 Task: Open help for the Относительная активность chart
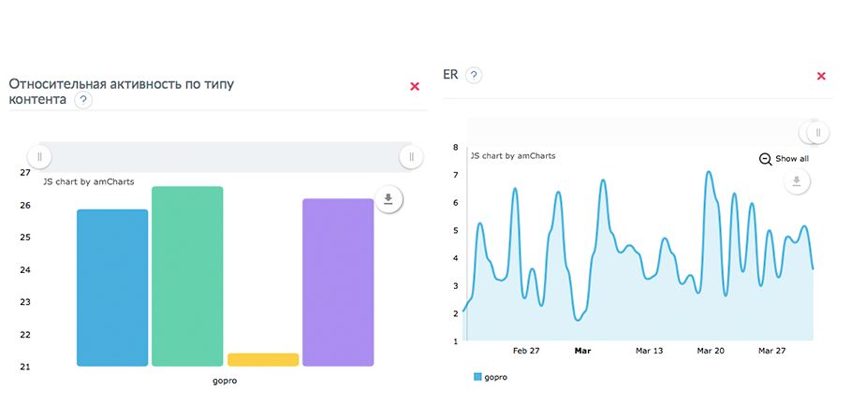pos(83,100)
